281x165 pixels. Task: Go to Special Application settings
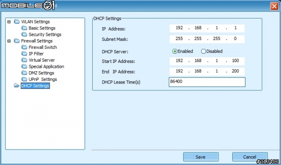tap(46, 66)
